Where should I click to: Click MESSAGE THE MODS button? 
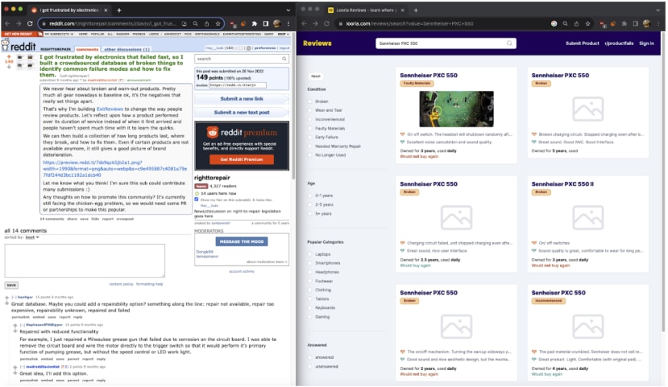pyautogui.click(x=242, y=241)
